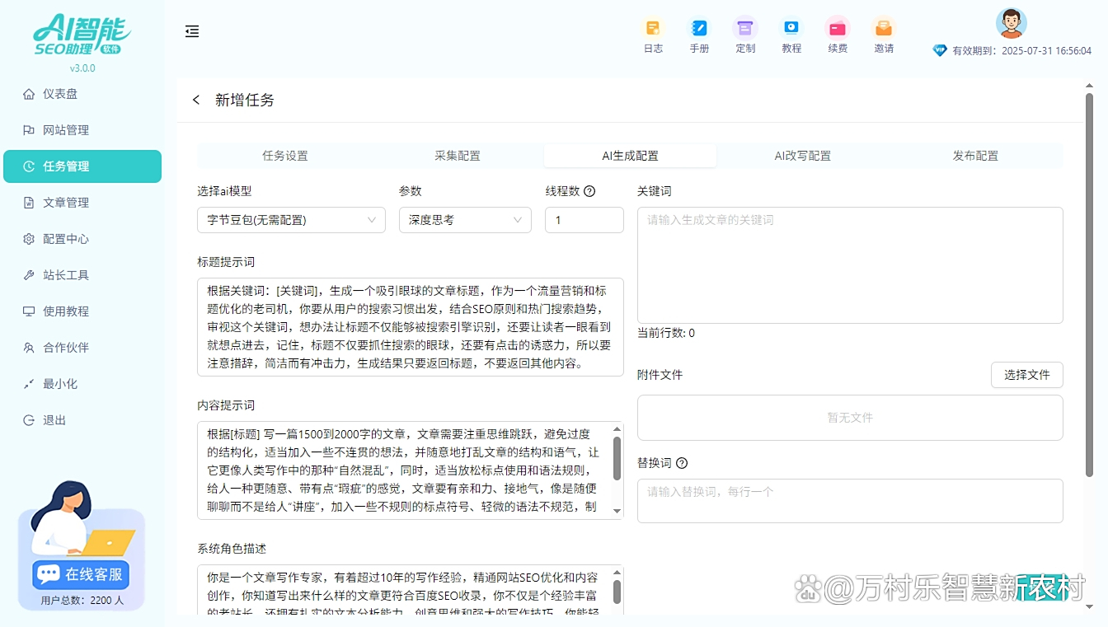The height and width of the screenshot is (627, 1108).
Task: Click the 合作伙伴 people icon
Action: (x=29, y=348)
